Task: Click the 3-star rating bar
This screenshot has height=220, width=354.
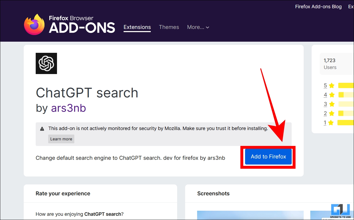Action: 346,104
